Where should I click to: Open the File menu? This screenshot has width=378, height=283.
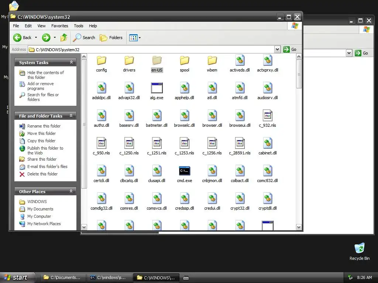coord(16,26)
